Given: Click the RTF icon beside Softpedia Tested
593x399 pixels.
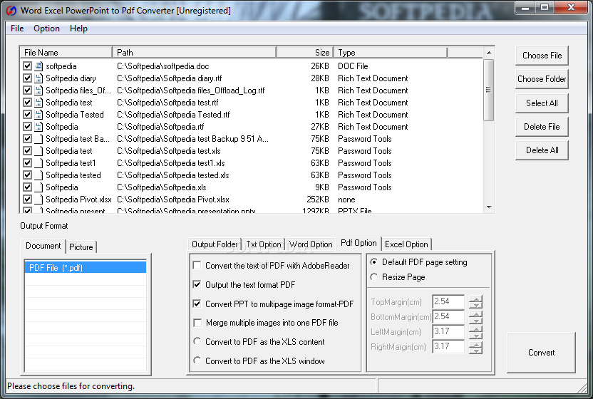Looking at the screenshot, I should click(38, 115).
